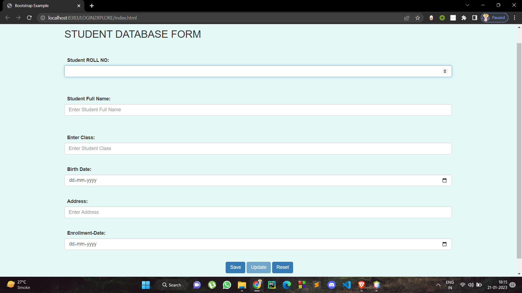The image size is (522, 293).
Task: View site information icon beside the URL
Action: [43, 18]
